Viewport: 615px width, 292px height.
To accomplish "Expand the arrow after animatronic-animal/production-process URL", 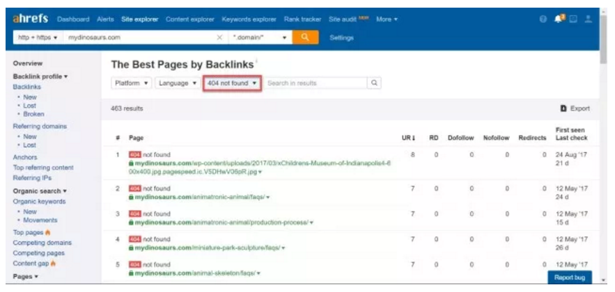I will tap(311, 222).
